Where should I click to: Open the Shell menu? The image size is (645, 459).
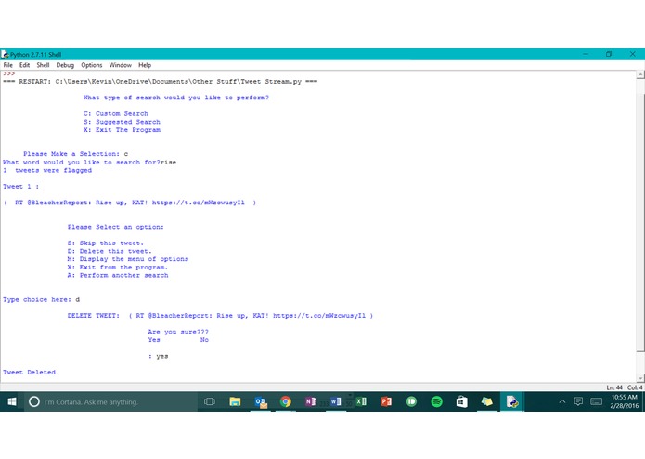point(43,65)
